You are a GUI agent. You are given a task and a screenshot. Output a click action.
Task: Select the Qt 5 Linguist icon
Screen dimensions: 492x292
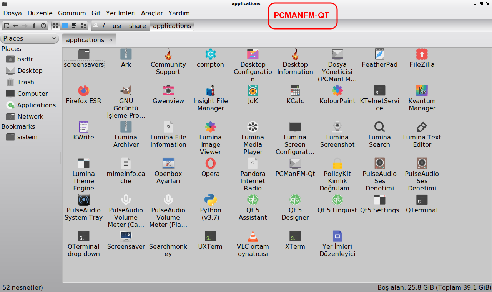tap(337, 200)
